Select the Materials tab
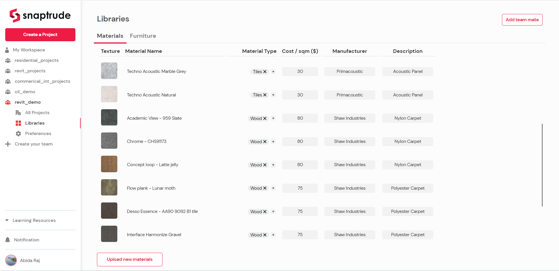 tap(110, 36)
